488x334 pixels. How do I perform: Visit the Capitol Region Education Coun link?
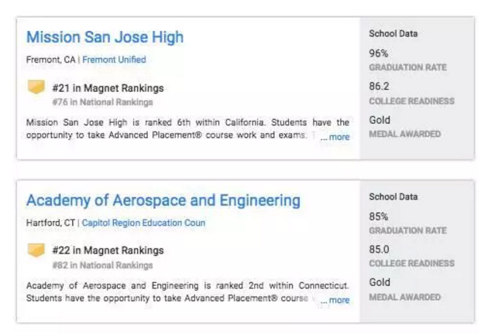point(143,223)
